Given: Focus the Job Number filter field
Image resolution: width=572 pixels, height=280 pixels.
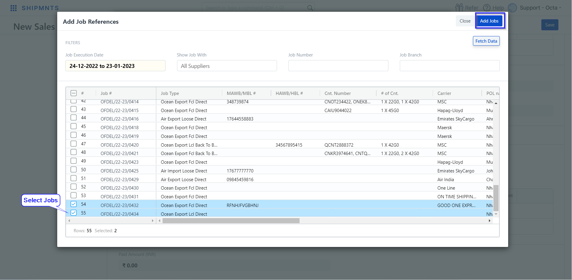Looking at the screenshot, I should click(338, 66).
